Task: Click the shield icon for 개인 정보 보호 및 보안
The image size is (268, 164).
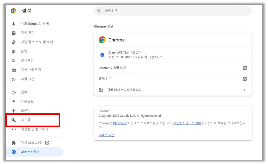Action: [14, 42]
